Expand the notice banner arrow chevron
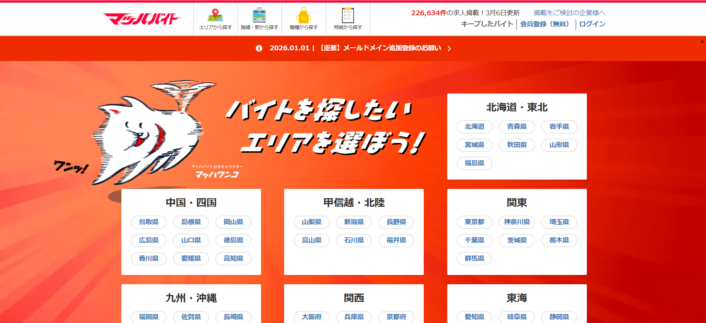 tap(449, 48)
